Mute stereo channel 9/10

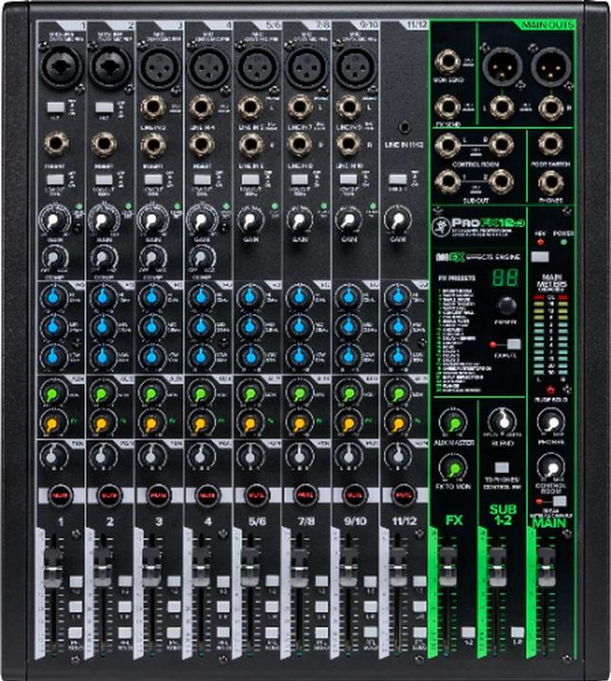click(355, 495)
